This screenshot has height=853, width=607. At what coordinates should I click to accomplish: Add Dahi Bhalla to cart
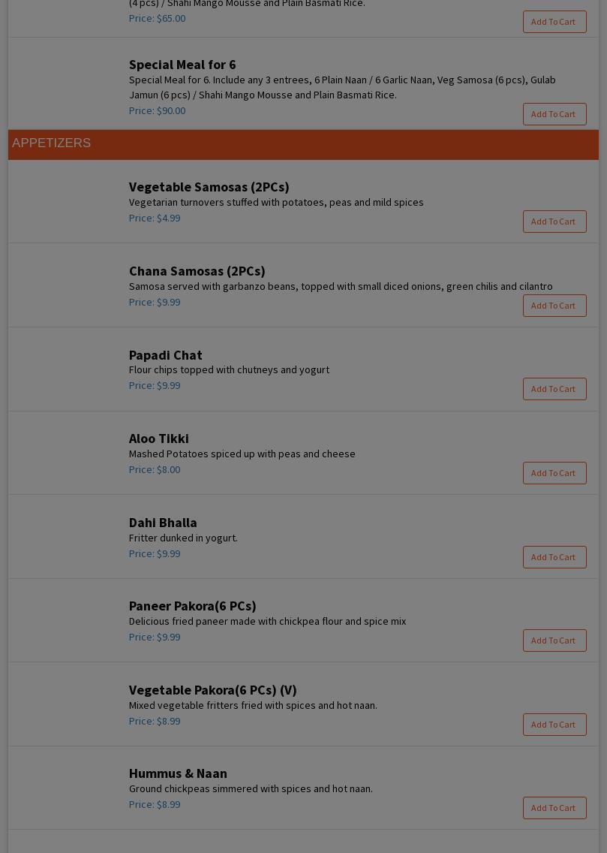pos(554,557)
